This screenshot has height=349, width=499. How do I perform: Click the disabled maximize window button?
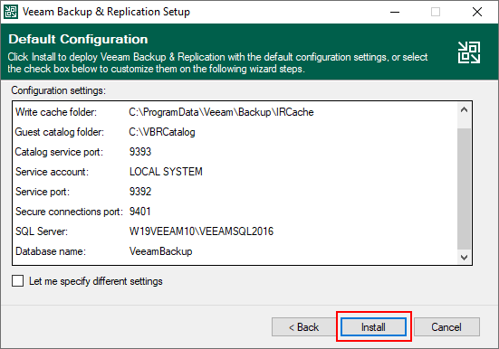[436, 12]
